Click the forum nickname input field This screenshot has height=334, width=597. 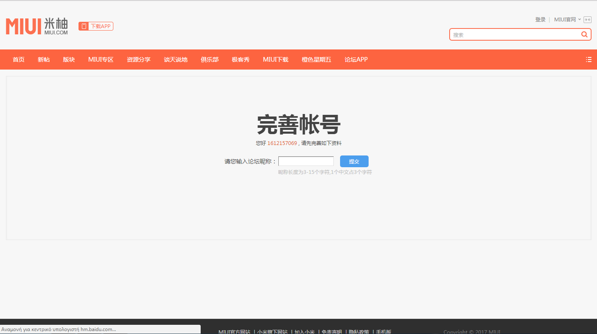[306, 161]
